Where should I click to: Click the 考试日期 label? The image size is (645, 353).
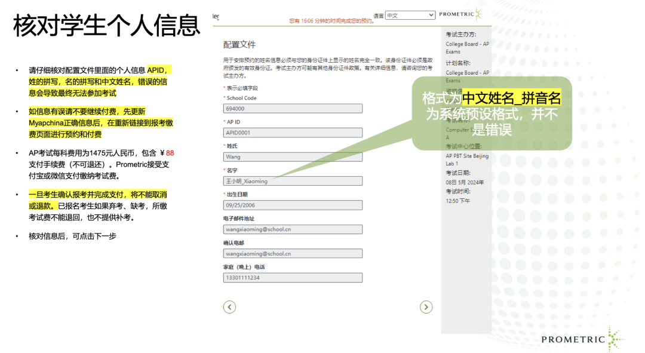coord(458,173)
